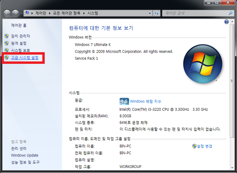The height and width of the screenshot is (173, 237).
Task: Minimize the window
Action: [x=208, y=2]
